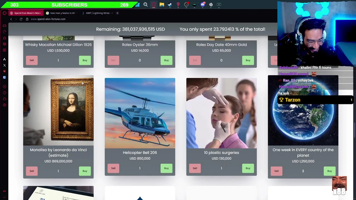Click the 'Tarzon' trophy overlay banner
Screen dimensions: 356x200
point(315,100)
